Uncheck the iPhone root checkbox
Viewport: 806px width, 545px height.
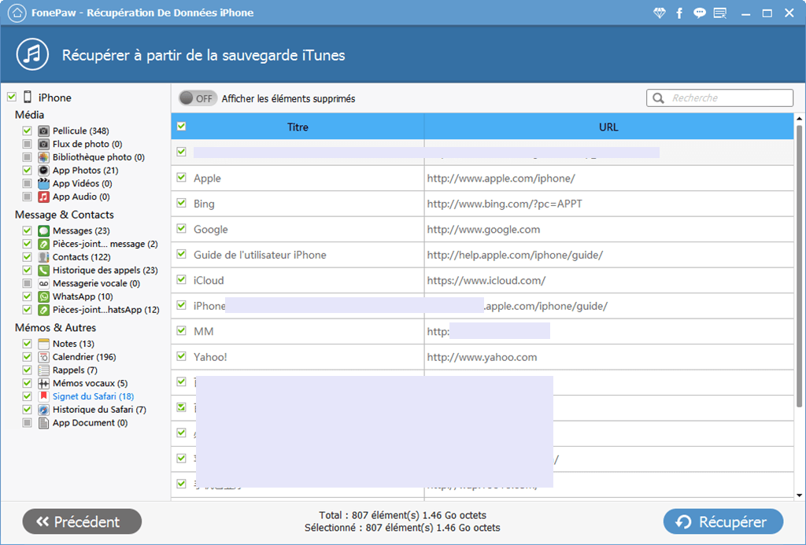[x=12, y=97]
